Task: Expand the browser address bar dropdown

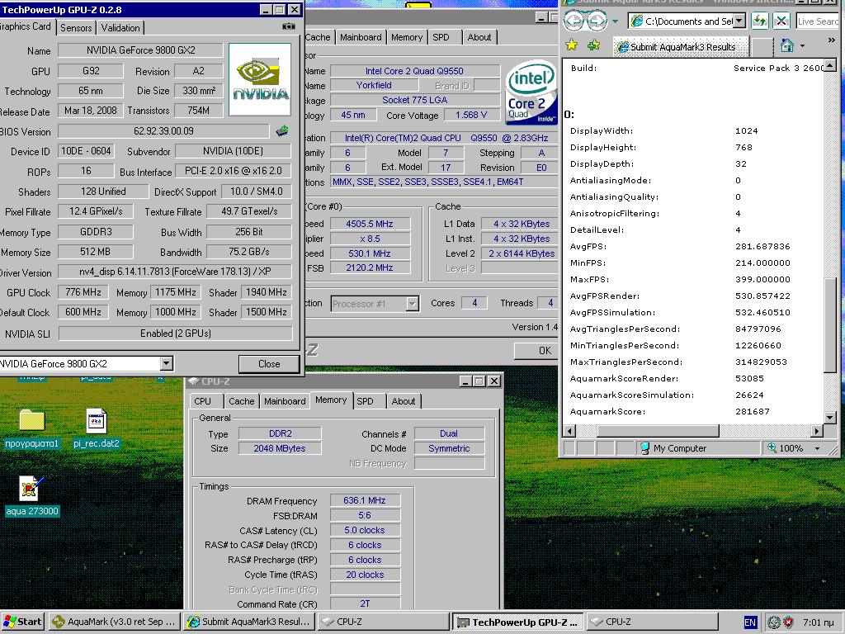Action: coord(739,21)
